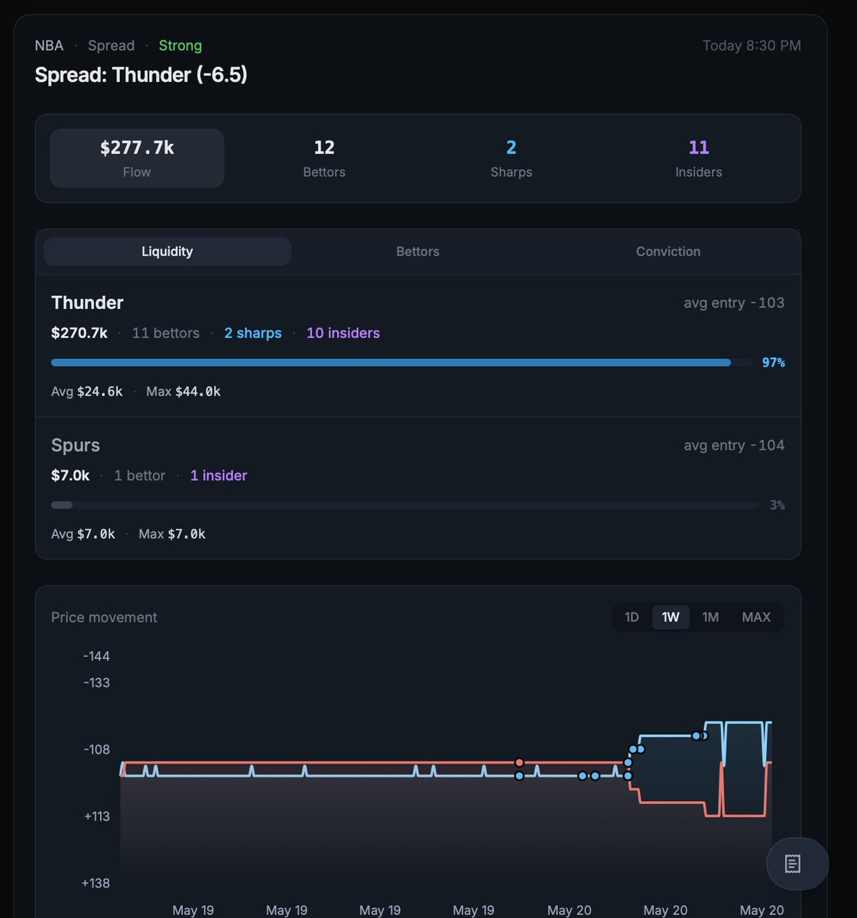This screenshot has width=857, height=918.
Task: Select the 2 Sharps stat
Action: 511,158
